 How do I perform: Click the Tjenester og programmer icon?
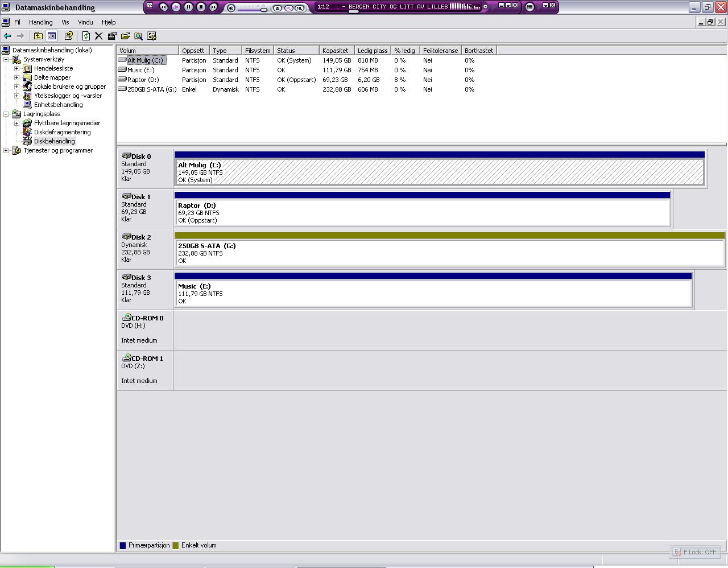16,150
